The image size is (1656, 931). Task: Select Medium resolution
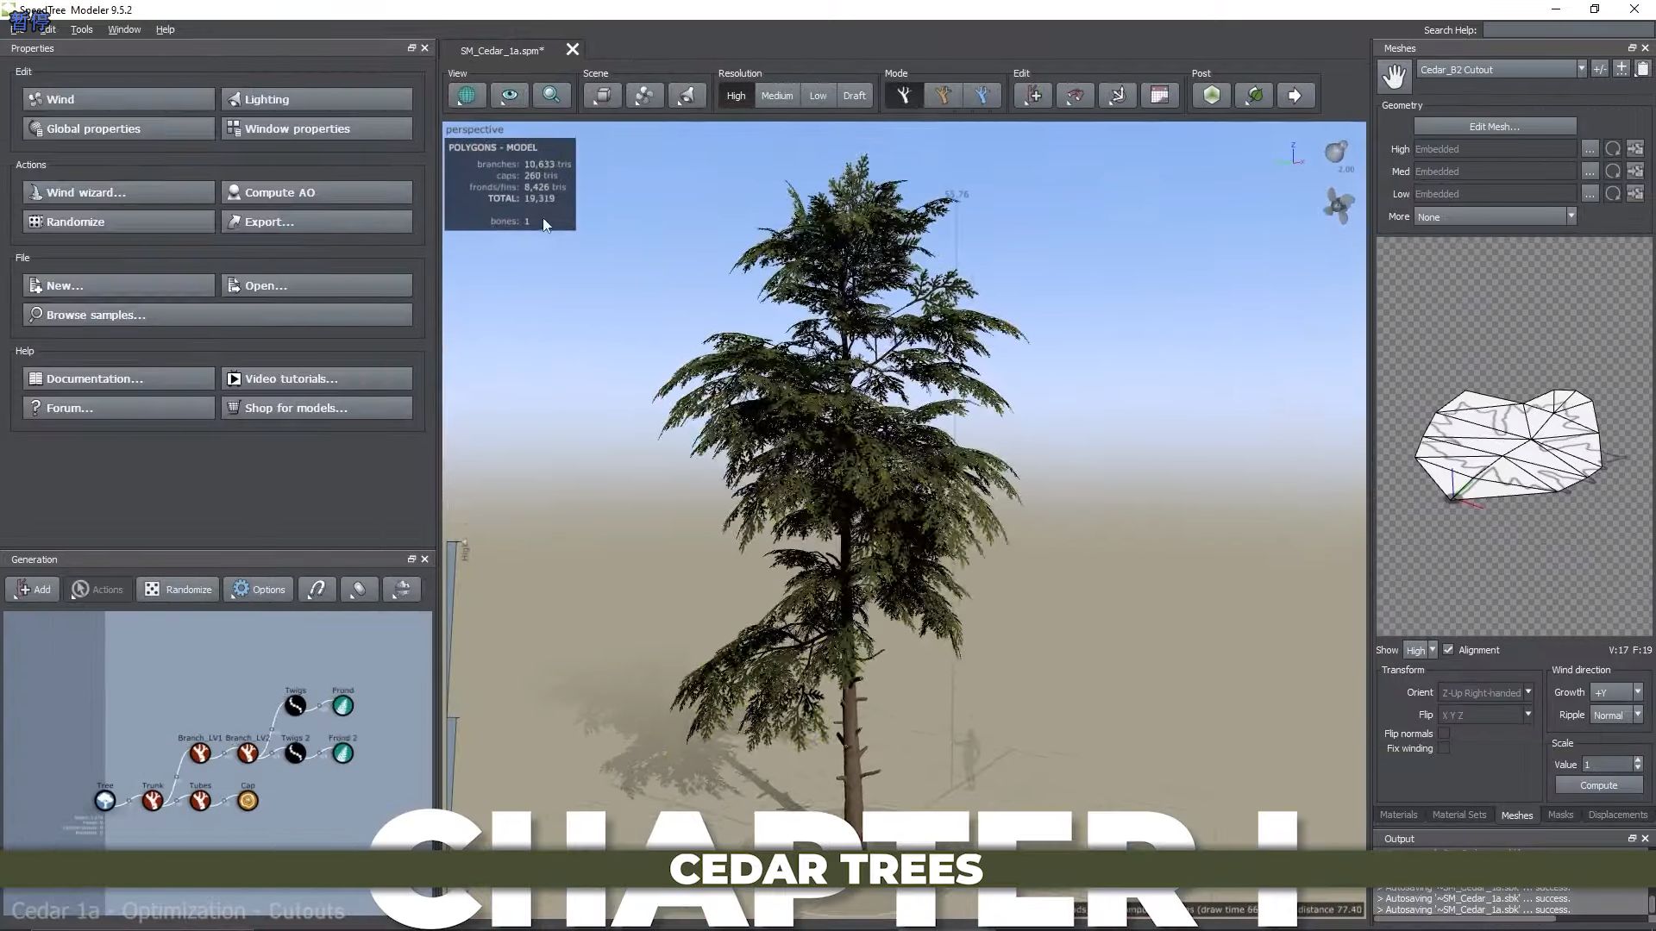pos(776,96)
